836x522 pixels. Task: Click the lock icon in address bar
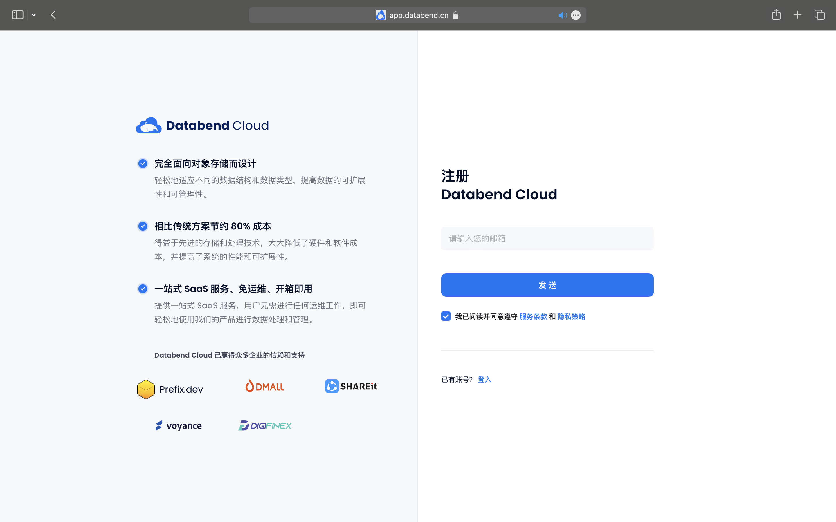455,15
